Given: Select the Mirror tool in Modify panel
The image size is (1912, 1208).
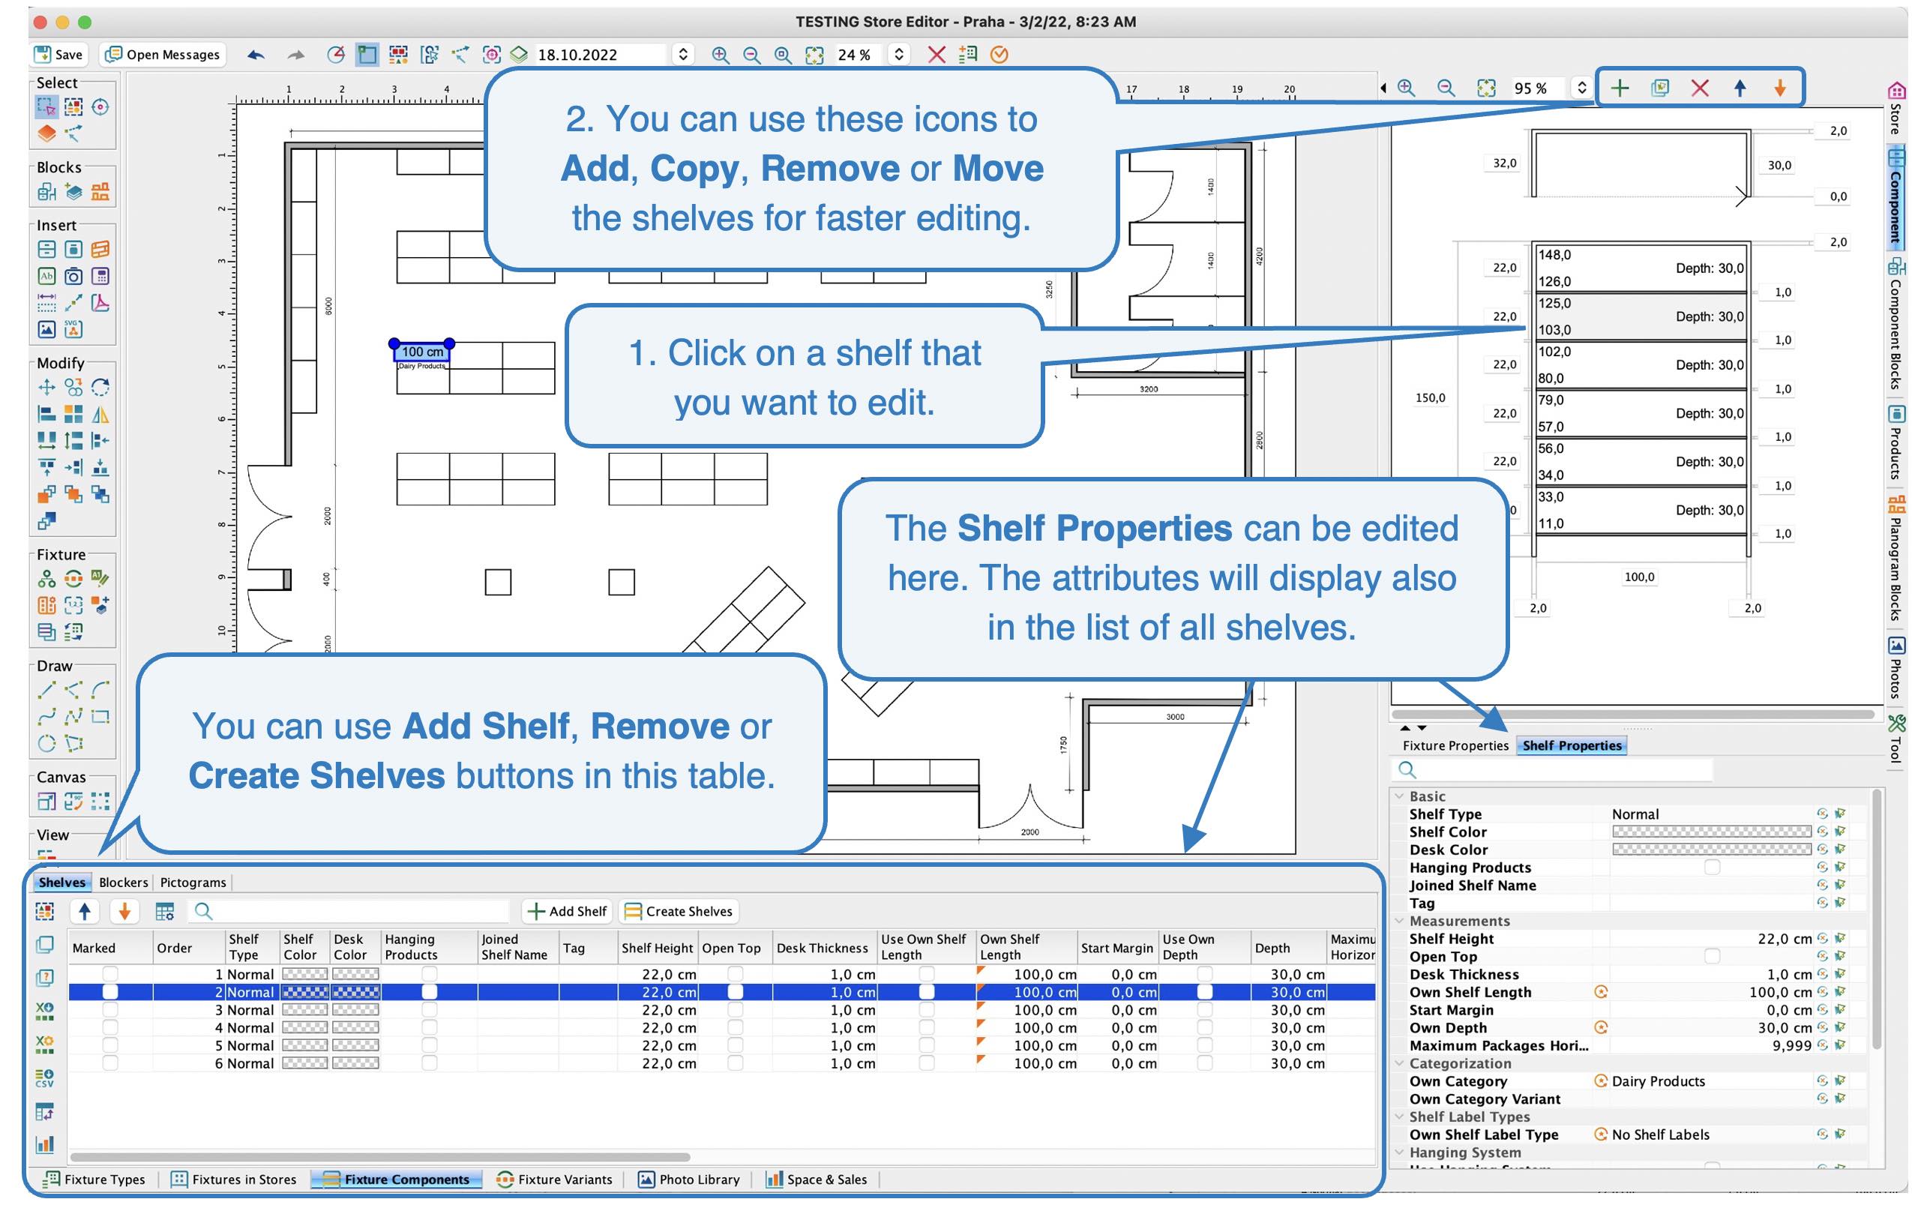Looking at the screenshot, I should coord(100,414).
